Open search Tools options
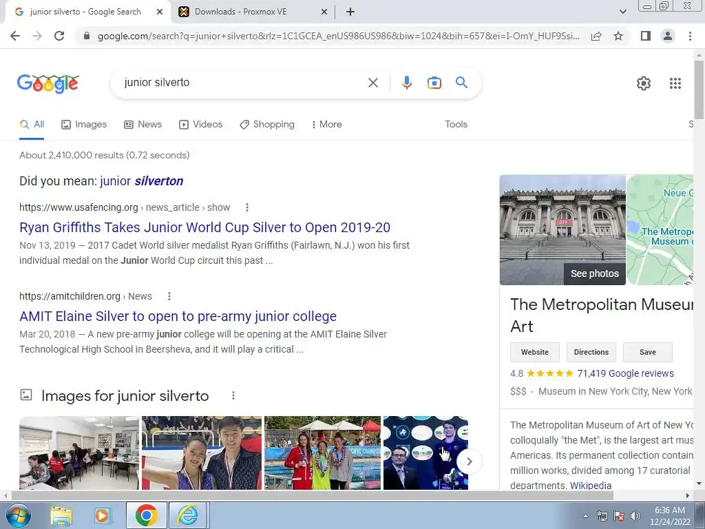Viewport: 705px width, 529px height. pyautogui.click(x=456, y=125)
